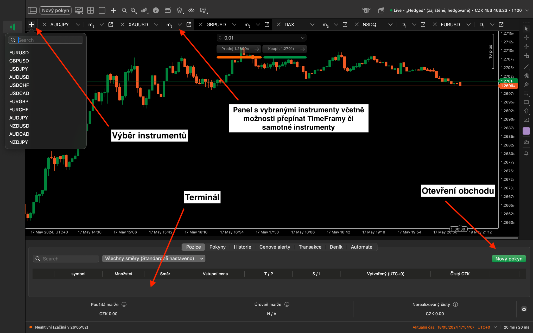Zoom out of the chart
533x333 pixels.
(x=124, y=10)
